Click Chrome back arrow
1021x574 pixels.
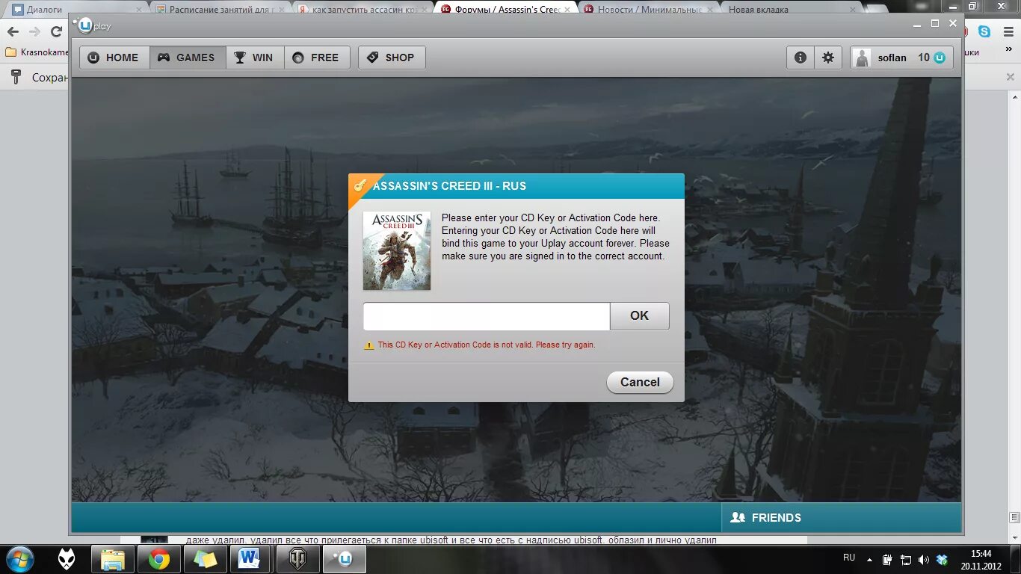click(x=13, y=31)
